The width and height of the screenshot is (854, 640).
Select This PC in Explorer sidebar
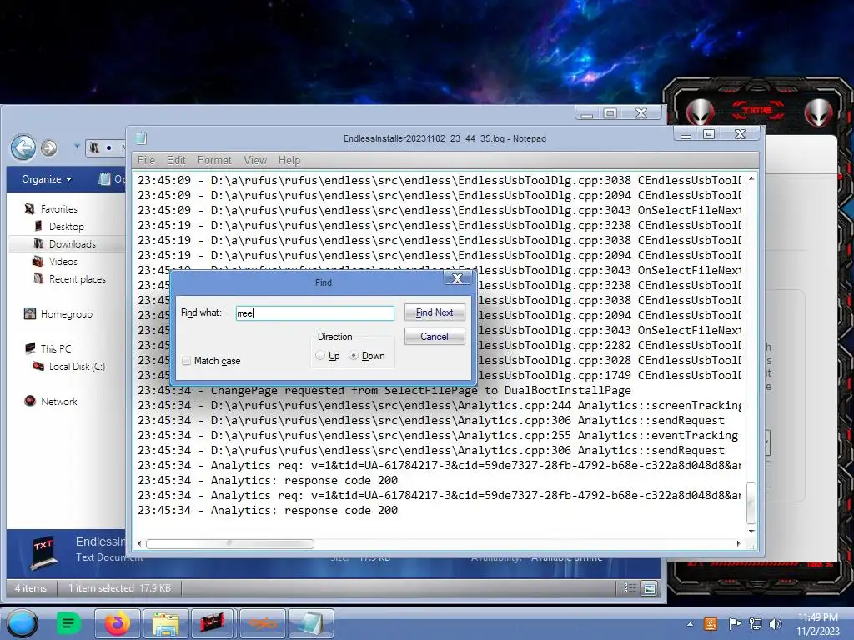pos(56,349)
